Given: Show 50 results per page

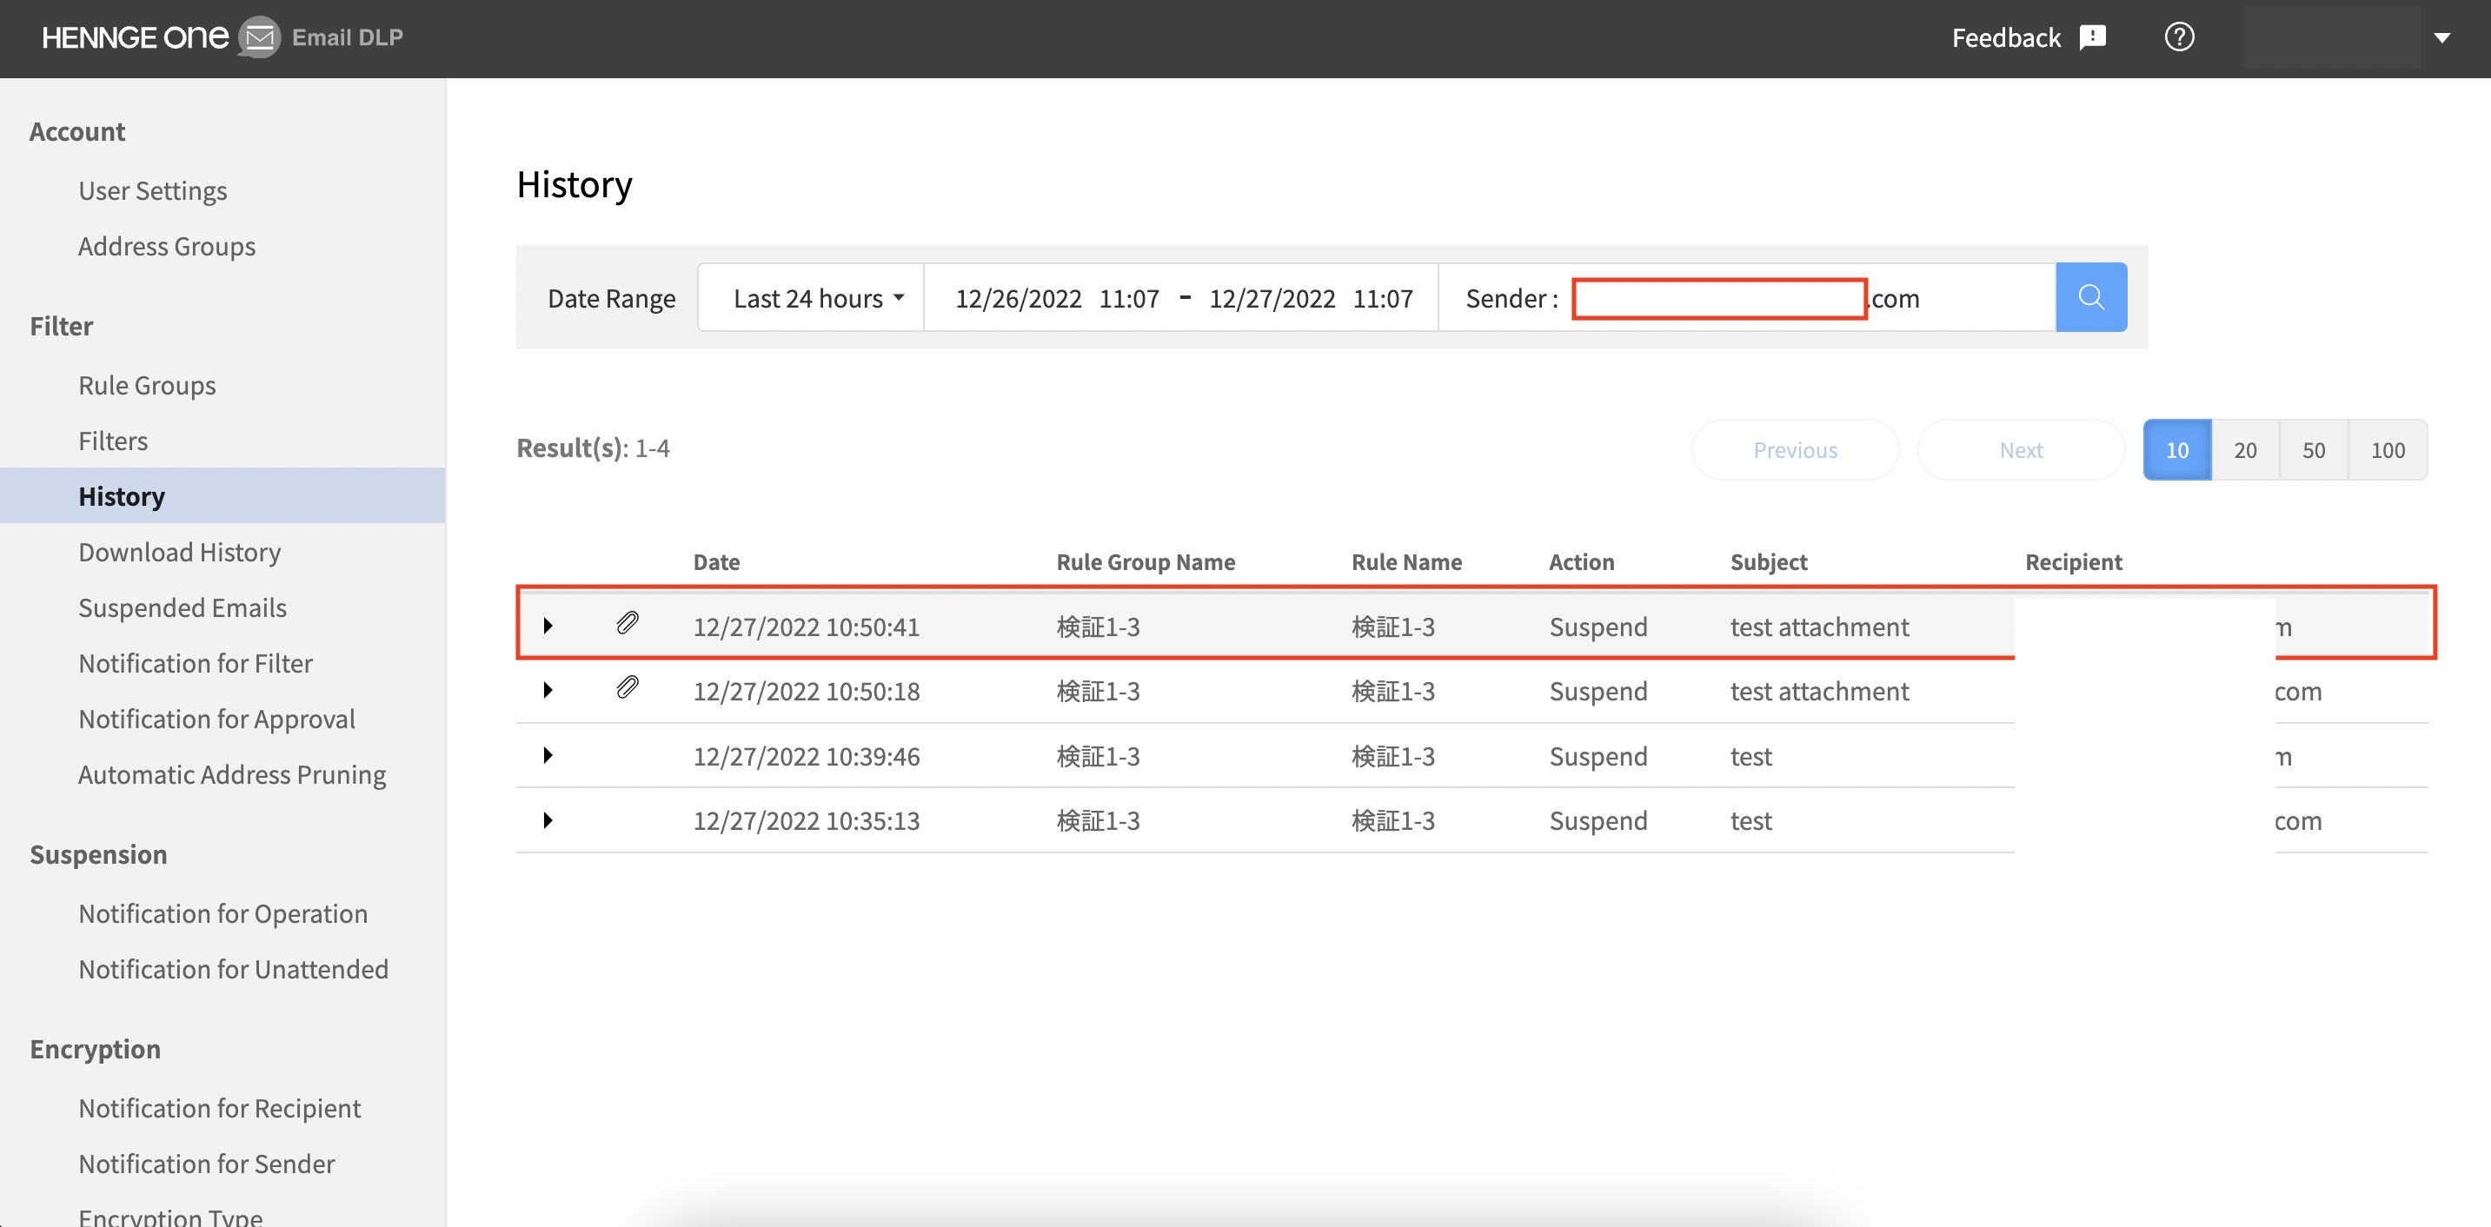Looking at the screenshot, I should [2313, 449].
